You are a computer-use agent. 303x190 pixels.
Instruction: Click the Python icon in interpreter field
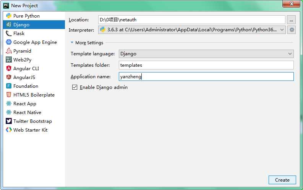[103, 30]
